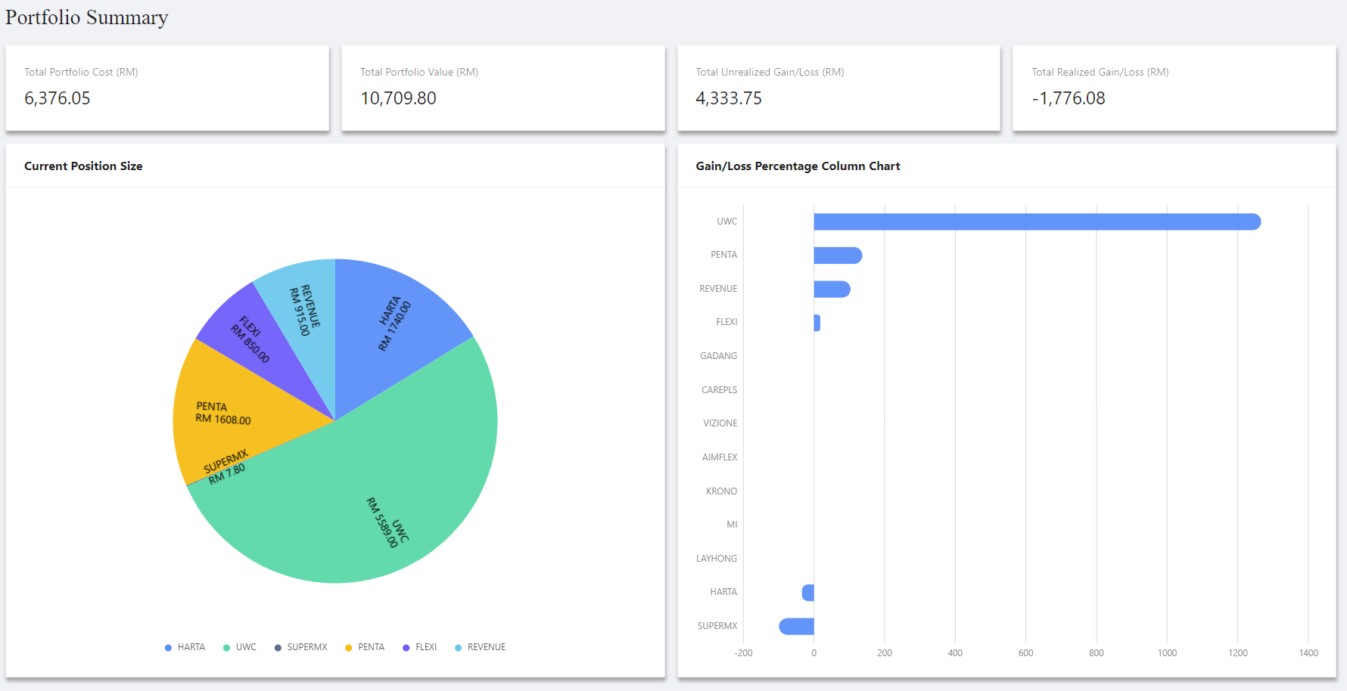Screen dimensions: 1347x691
Task: Click the REVENUE gain bar
Action: pos(832,289)
